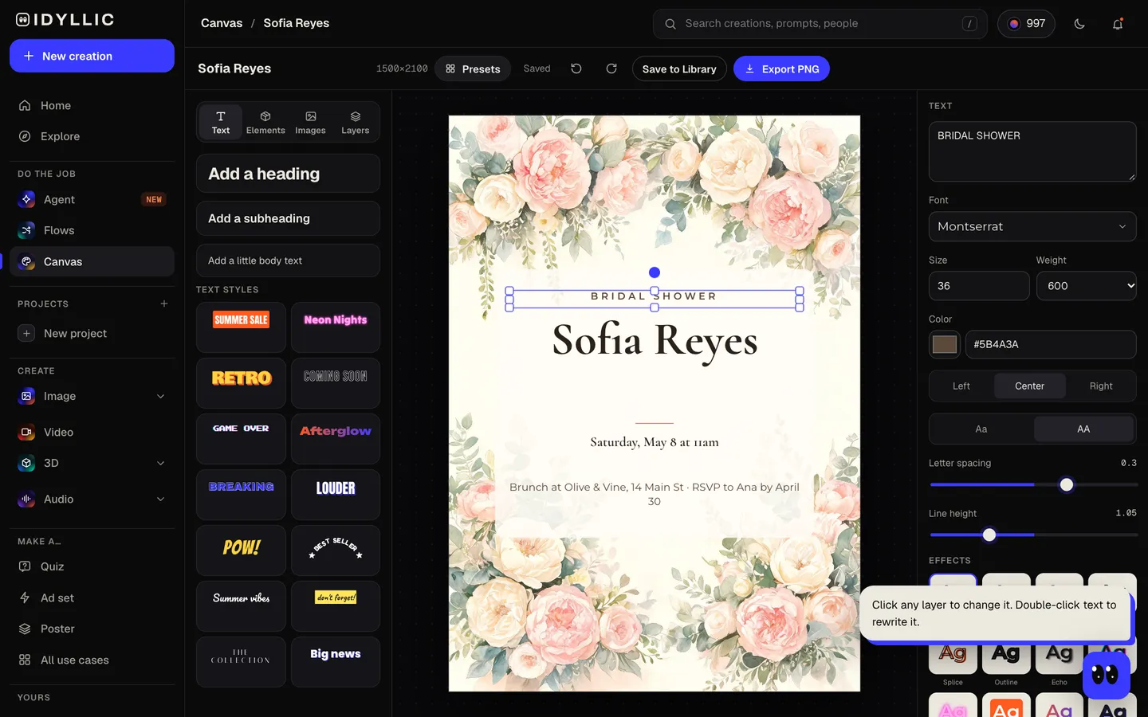Open the notifications bell
Screen dimensions: 1148x717
1118,24
